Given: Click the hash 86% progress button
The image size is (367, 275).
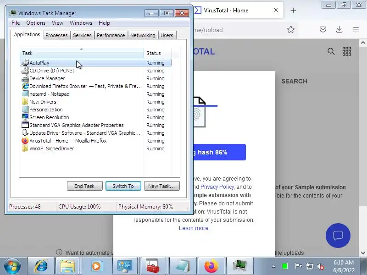Looking at the screenshot, I should (220, 152).
